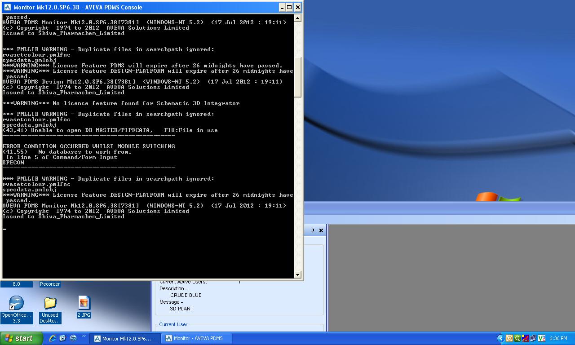Click the Current Active Users label

pyautogui.click(x=183, y=282)
